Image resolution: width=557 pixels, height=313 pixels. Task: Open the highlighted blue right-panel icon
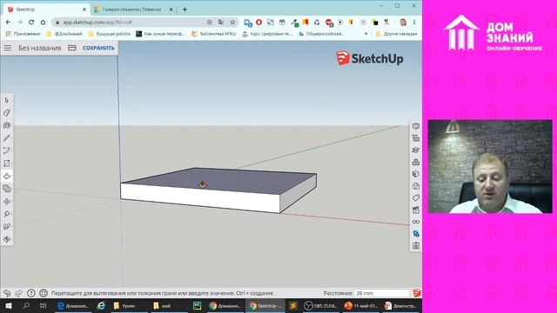pyautogui.click(x=416, y=234)
